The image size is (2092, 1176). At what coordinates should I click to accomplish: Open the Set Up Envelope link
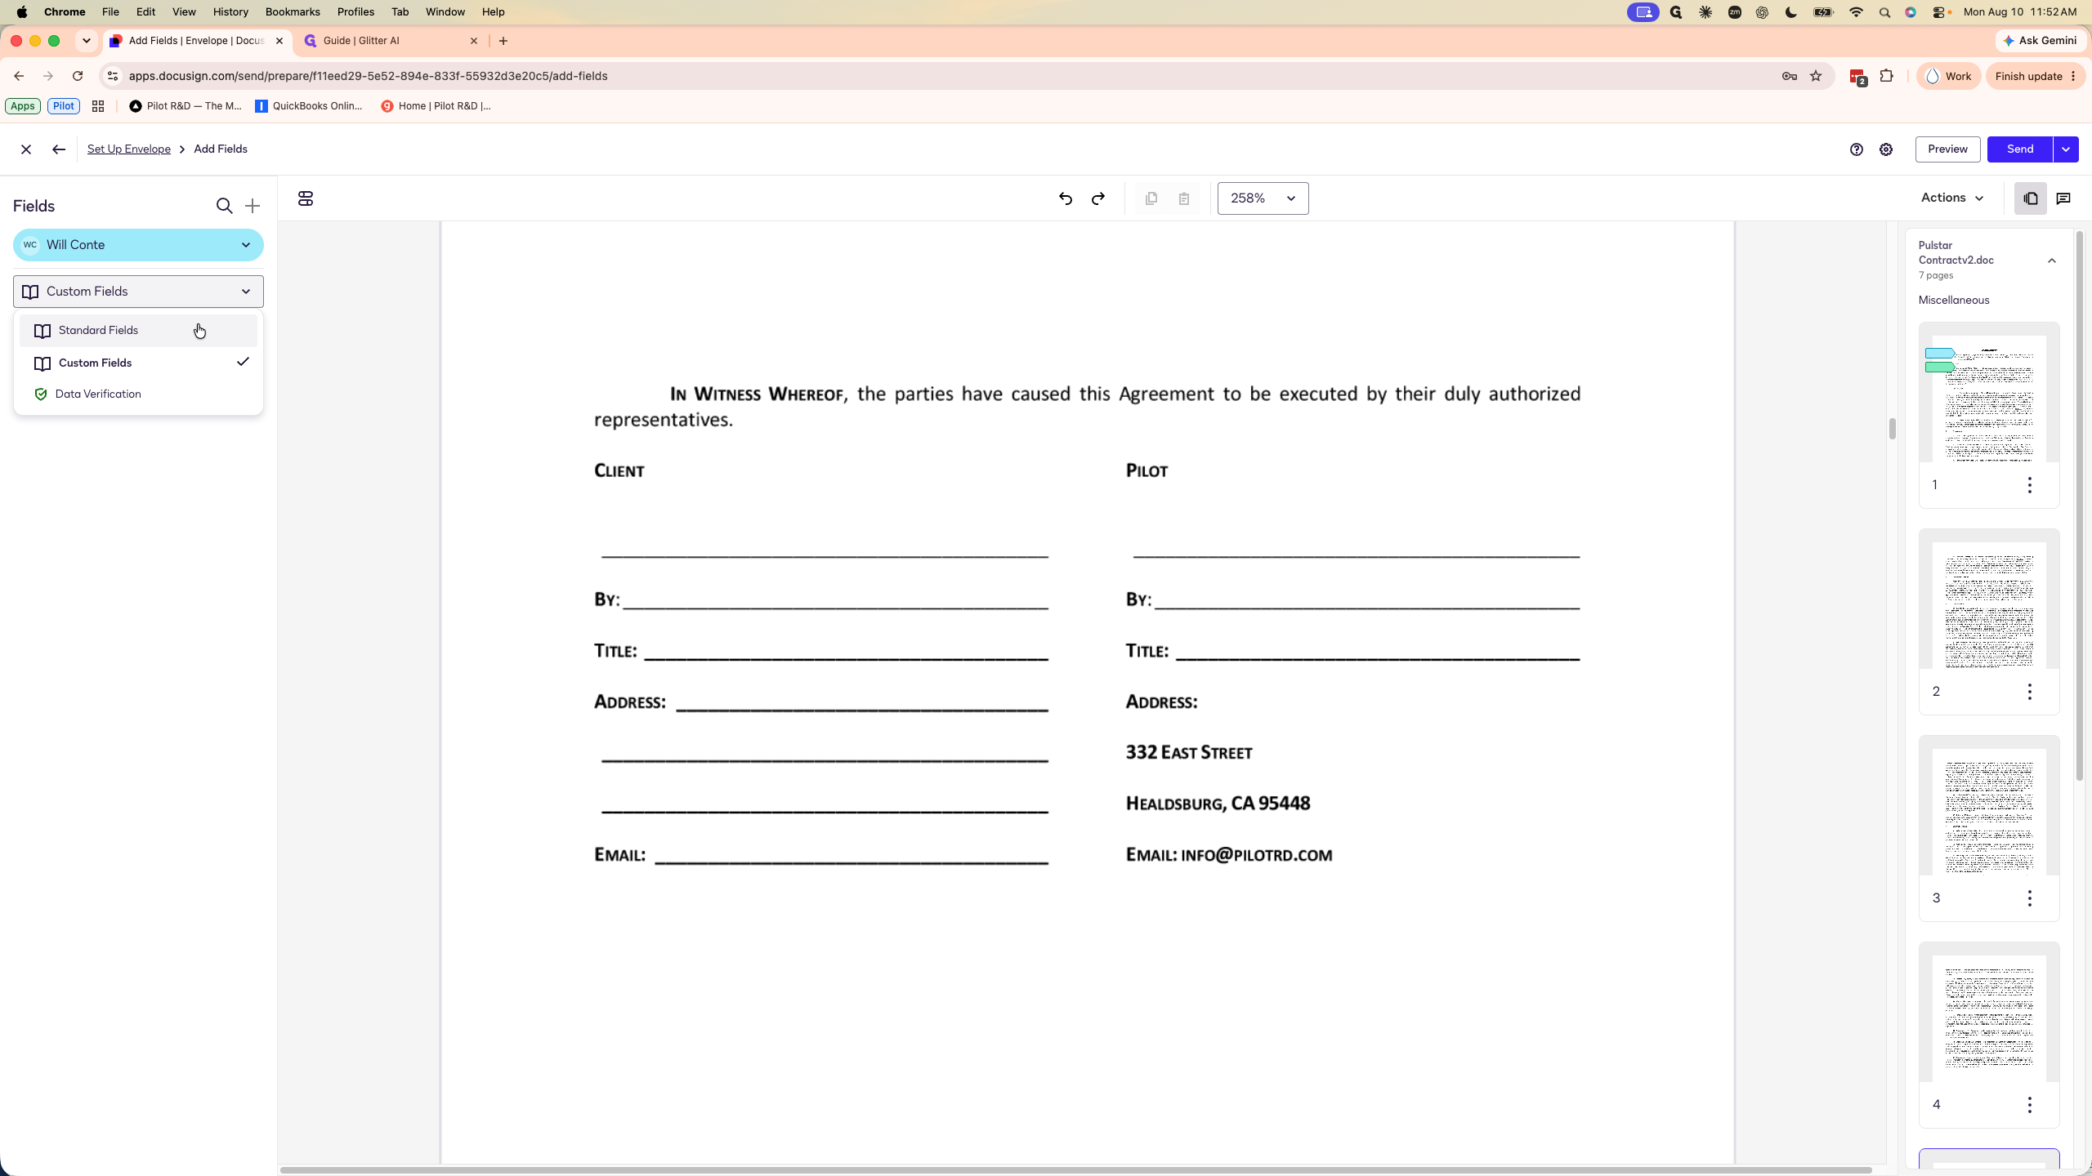click(129, 149)
